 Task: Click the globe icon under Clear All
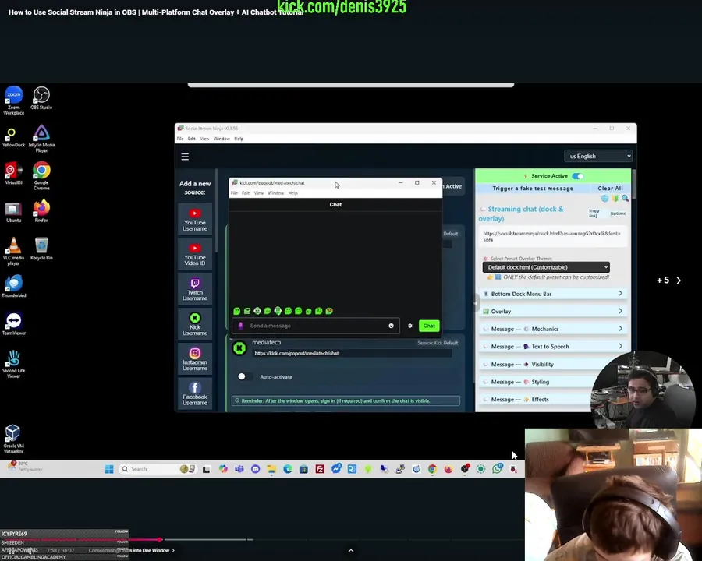pos(604,198)
